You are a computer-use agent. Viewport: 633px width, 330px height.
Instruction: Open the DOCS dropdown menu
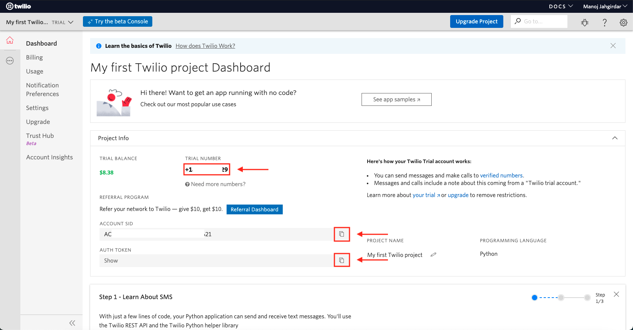pyautogui.click(x=561, y=6)
